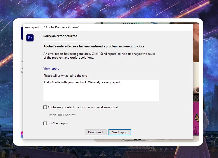Select the heading "Sorry, an error occurred"
218x158 pixels.
[x=60, y=36]
